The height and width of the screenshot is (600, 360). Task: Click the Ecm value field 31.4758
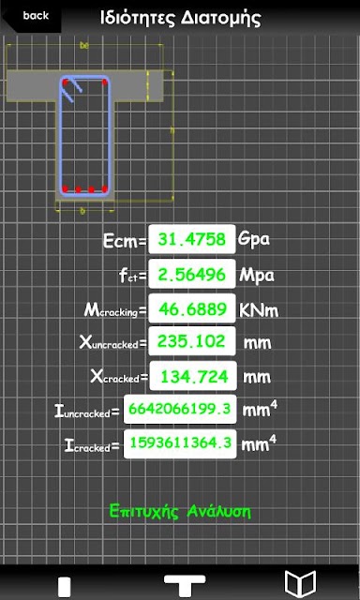coord(191,239)
